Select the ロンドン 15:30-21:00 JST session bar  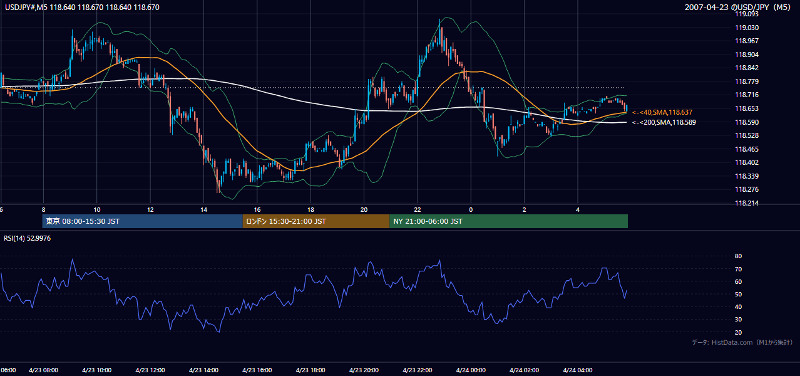316,221
